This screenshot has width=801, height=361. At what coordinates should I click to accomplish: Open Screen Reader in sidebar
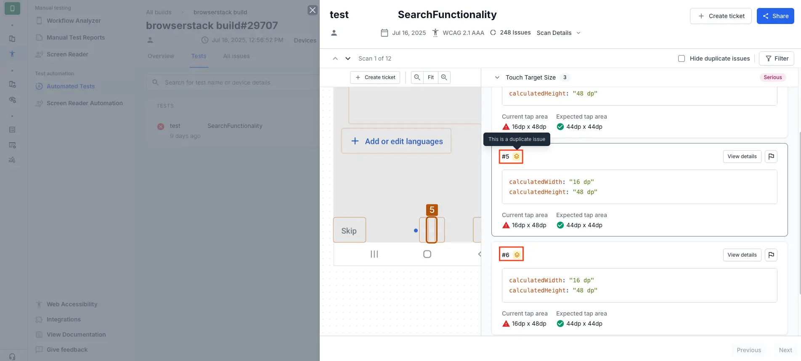coord(67,54)
